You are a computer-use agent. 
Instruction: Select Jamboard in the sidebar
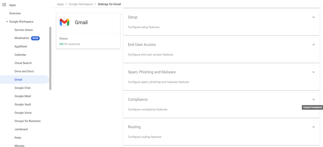click(x=21, y=129)
